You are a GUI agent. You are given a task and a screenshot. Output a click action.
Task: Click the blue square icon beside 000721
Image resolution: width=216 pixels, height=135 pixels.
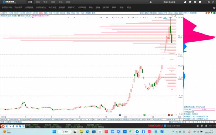coord(214,13)
